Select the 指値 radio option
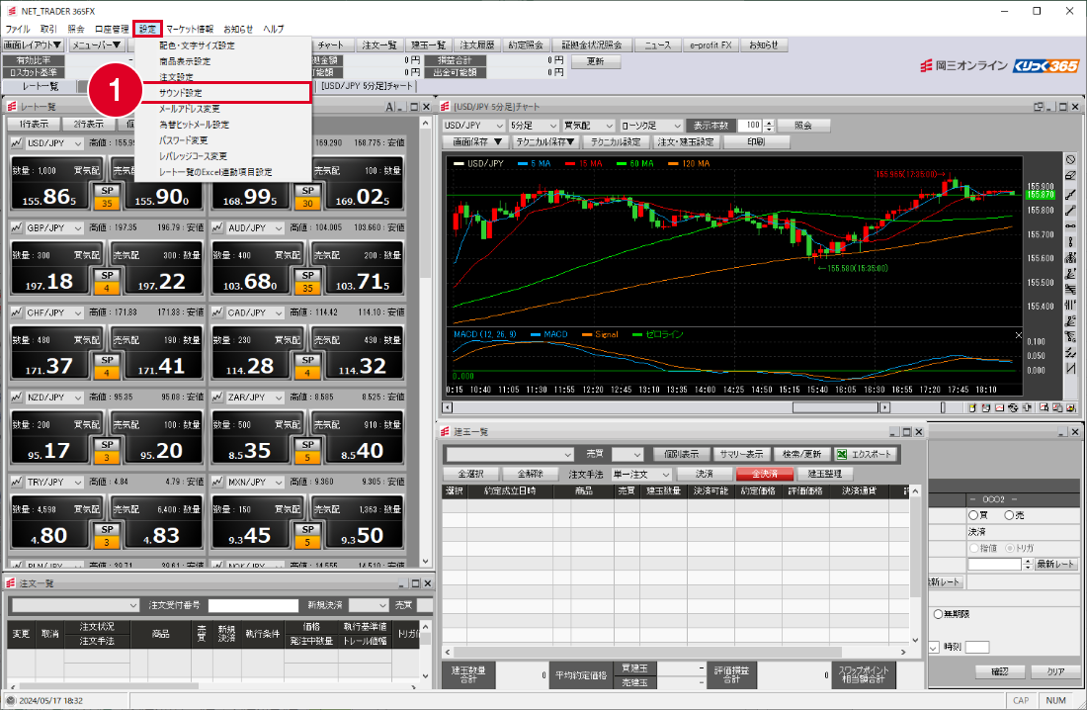The height and width of the screenshot is (710, 1087). (x=973, y=548)
